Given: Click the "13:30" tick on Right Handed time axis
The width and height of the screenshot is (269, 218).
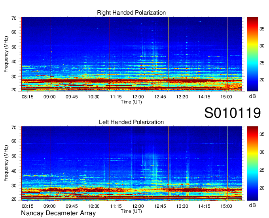Looking at the screenshot, I should [182, 97].
